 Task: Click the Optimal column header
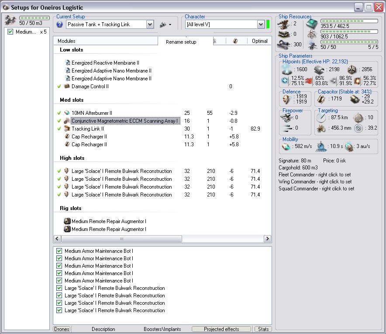[259, 41]
